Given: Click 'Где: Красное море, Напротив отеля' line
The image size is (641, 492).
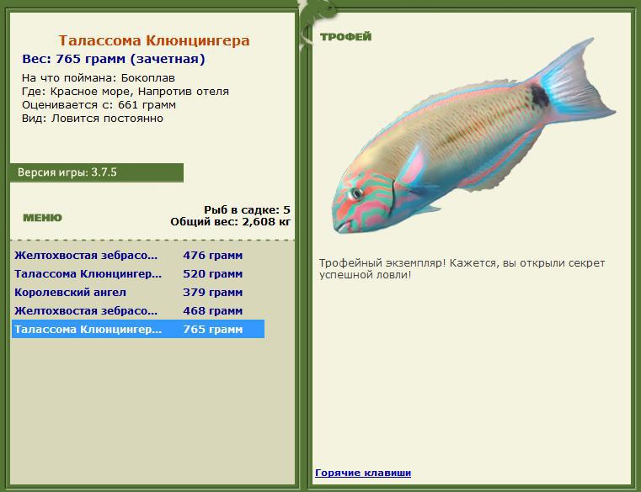Looking at the screenshot, I should click(126, 92).
